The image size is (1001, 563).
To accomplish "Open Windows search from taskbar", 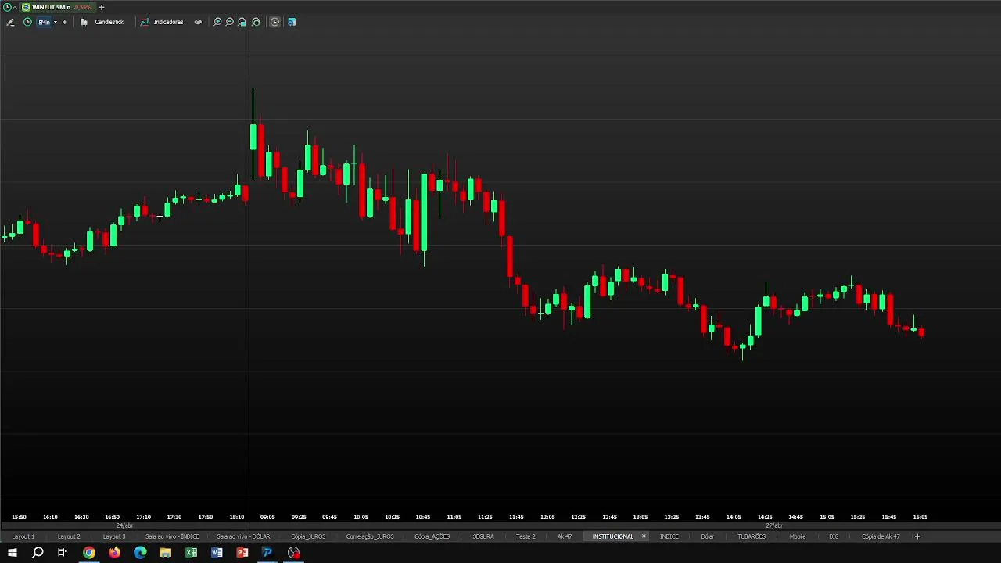I will (x=38, y=553).
